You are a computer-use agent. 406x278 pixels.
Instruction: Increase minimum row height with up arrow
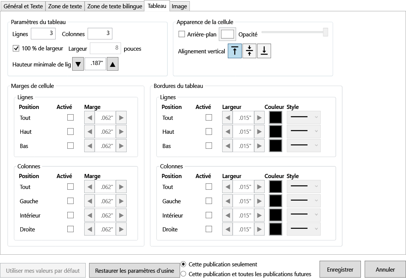click(x=112, y=64)
